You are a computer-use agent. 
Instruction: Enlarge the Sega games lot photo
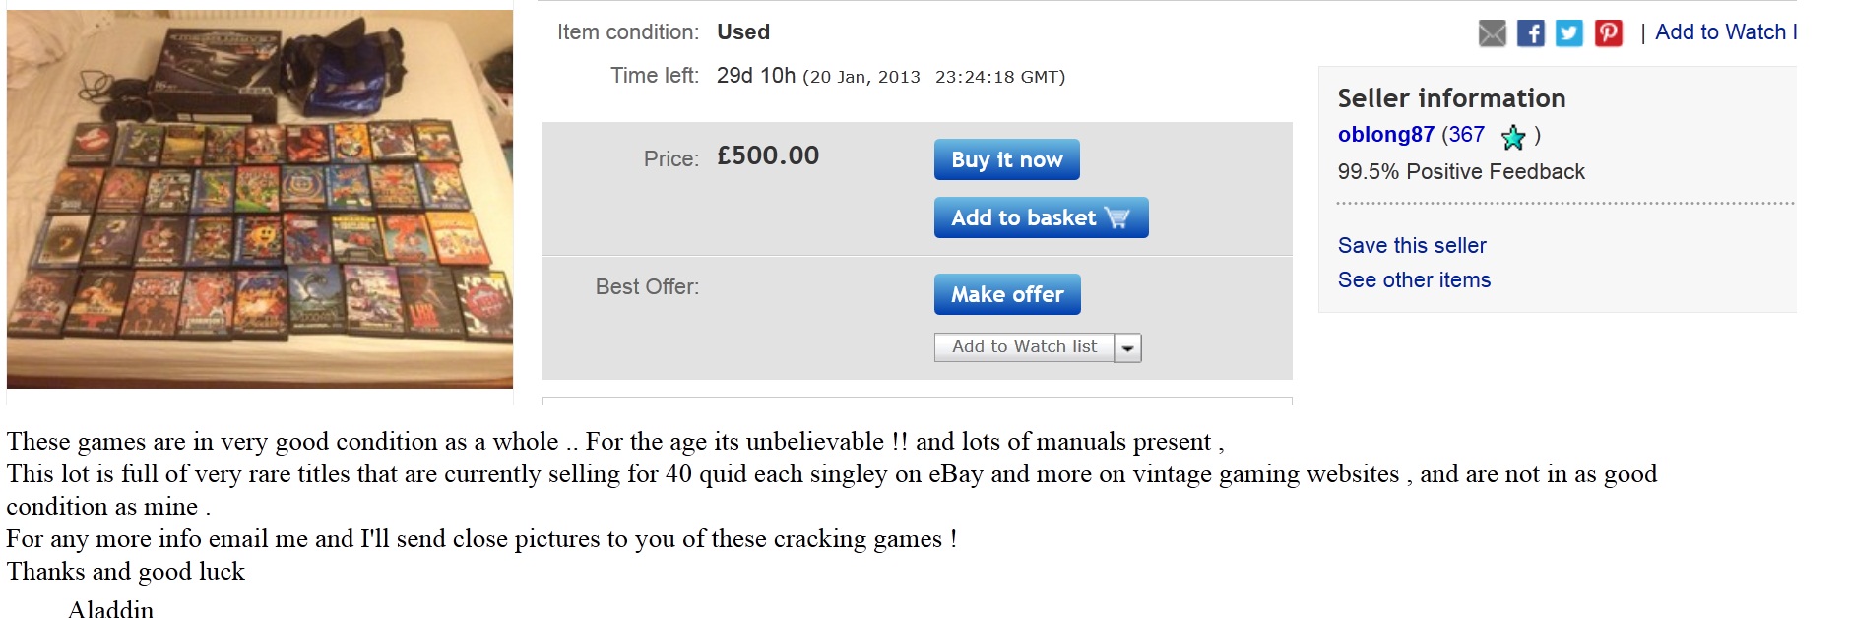click(260, 199)
